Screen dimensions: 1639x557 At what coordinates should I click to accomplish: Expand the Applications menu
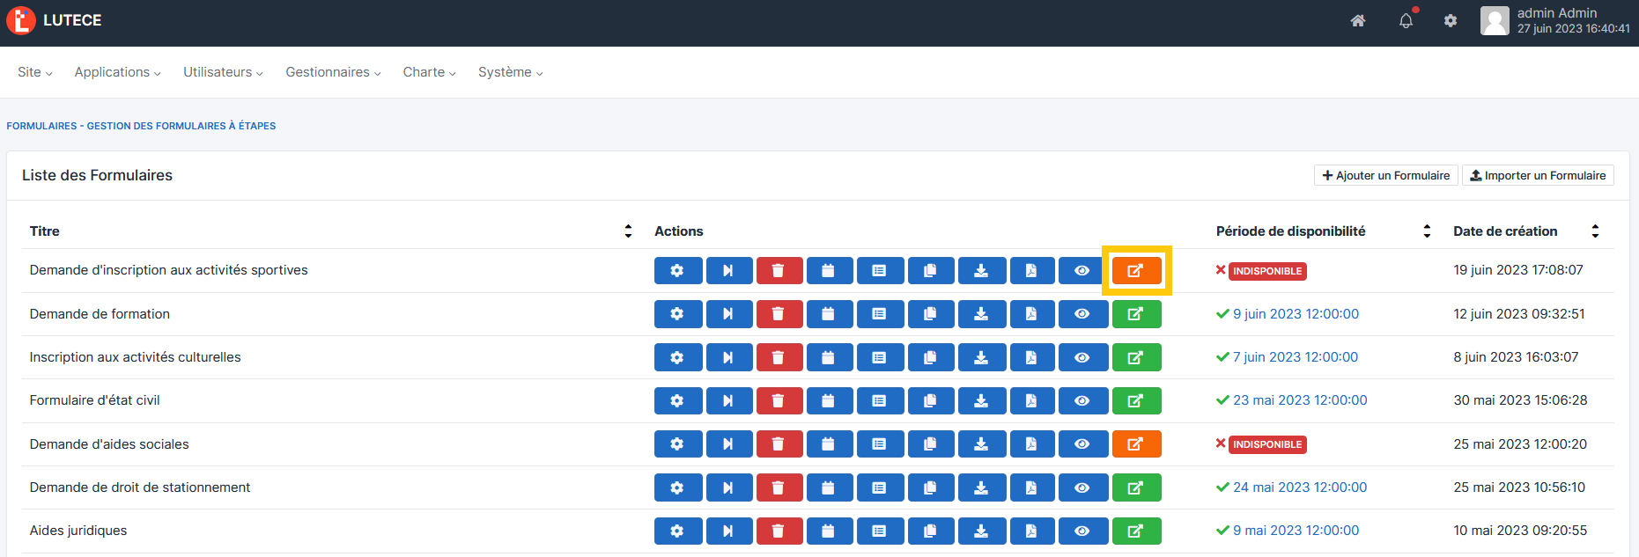point(117,72)
